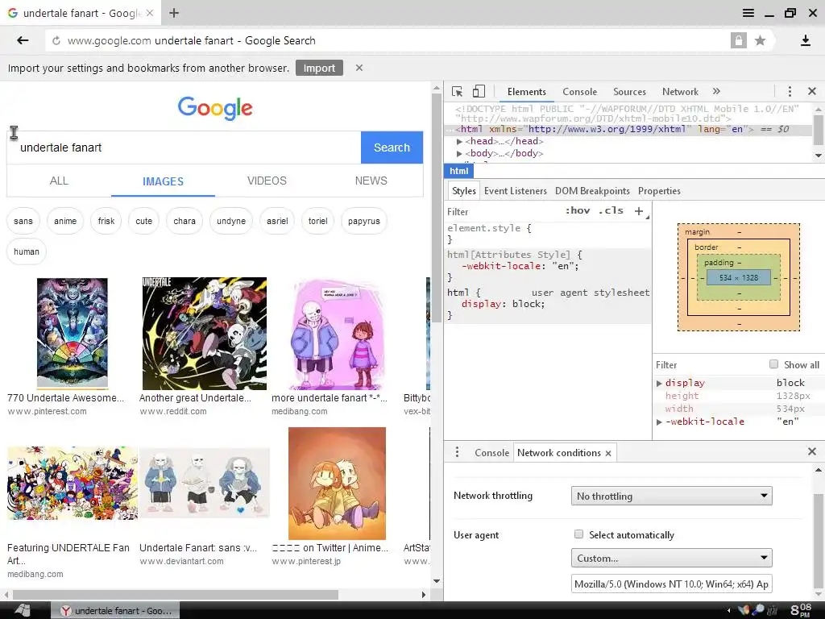Switch to the drawer Console tab
Screen dimensions: 825x619
(x=491, y=453)
